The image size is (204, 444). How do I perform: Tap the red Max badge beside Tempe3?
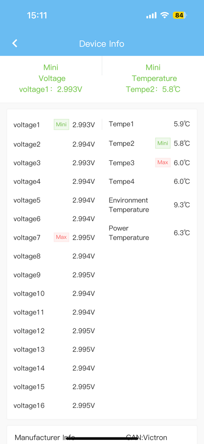[x=163, y=162]
